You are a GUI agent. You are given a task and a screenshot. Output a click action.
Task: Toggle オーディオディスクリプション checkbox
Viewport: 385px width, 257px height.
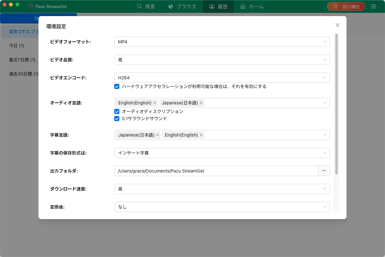117,111
